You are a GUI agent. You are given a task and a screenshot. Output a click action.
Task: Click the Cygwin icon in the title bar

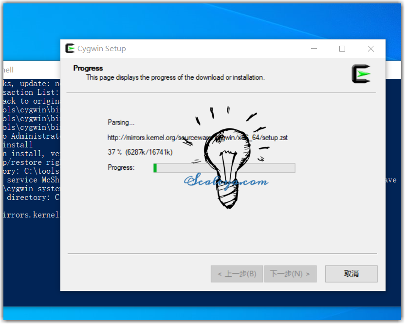click(70, 49)
